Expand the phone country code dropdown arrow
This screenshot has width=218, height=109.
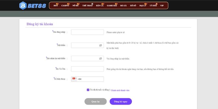[x=76, y=79]
